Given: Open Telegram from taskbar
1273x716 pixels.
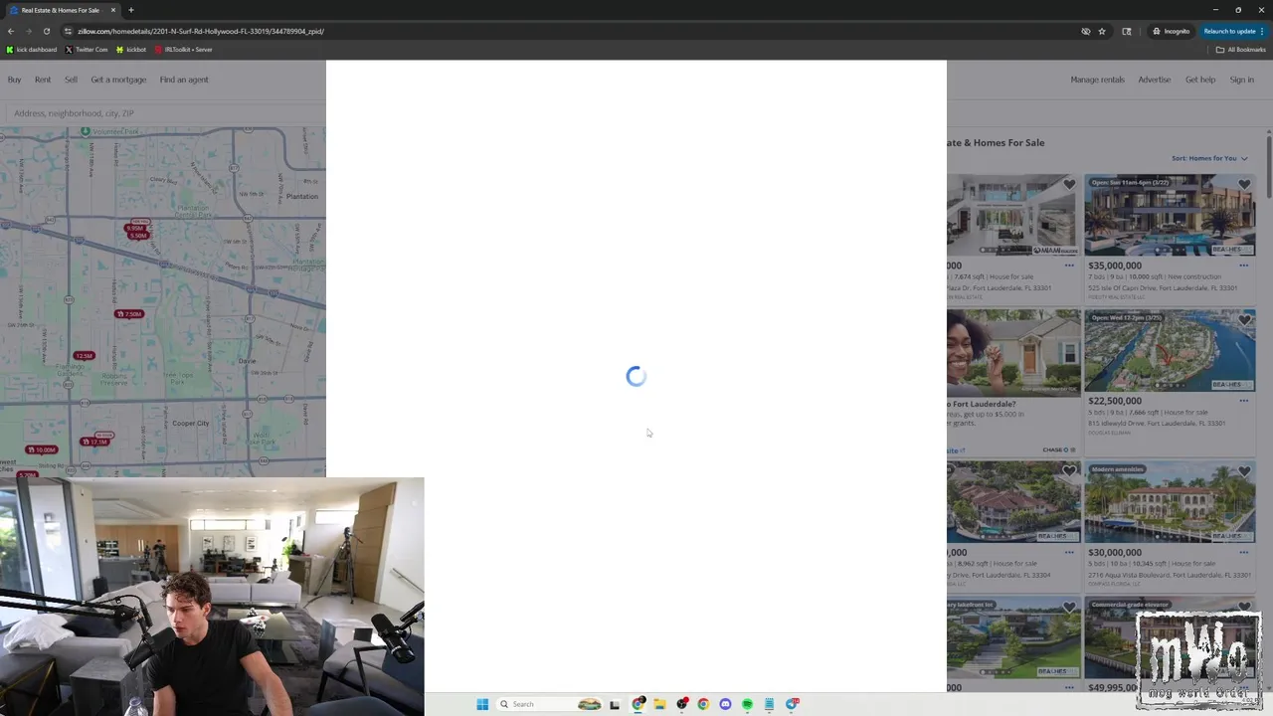Looking at the screenshot, I should [793, 704].
